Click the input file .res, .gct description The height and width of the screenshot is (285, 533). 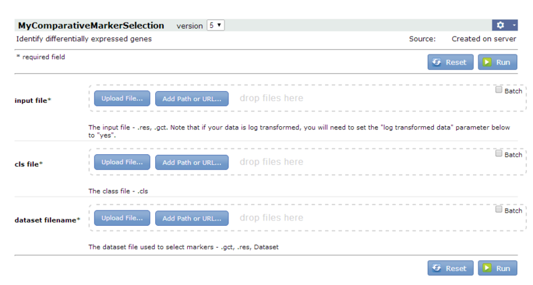click(299, 132)
